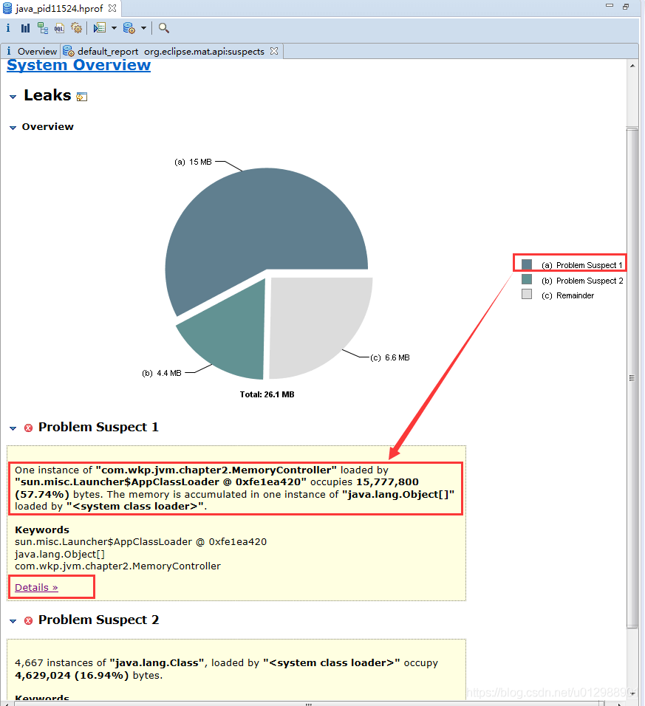Click the icon next to the Leaks heading
The height and width of the screenshot is (706, 645).
tap(81, 96)
